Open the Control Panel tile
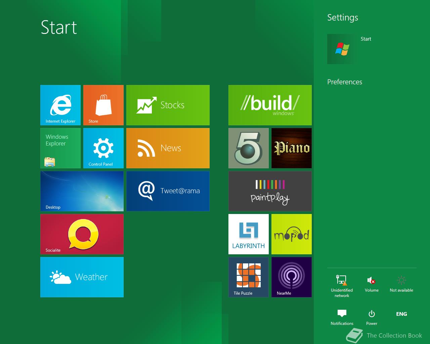The height and width of the screenshot is (344, 430). pyautogui.click(x=103, y=148)
